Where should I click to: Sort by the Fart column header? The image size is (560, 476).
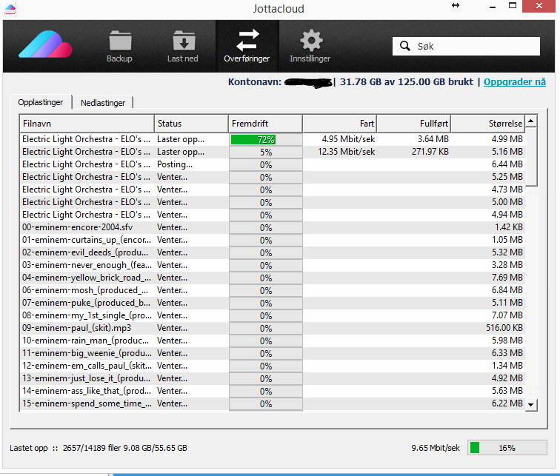pyautogui.click(x=340, y=124)
